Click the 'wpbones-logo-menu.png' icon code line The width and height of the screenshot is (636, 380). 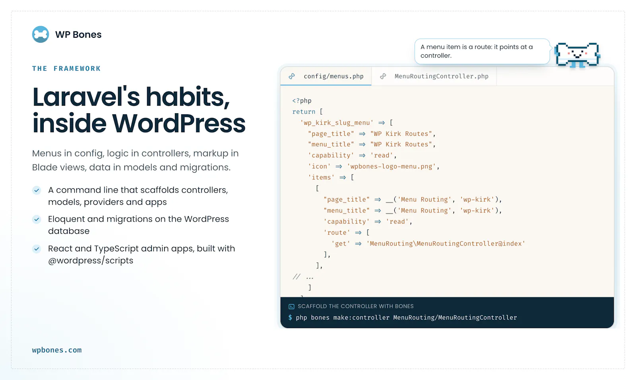[374, 166]
